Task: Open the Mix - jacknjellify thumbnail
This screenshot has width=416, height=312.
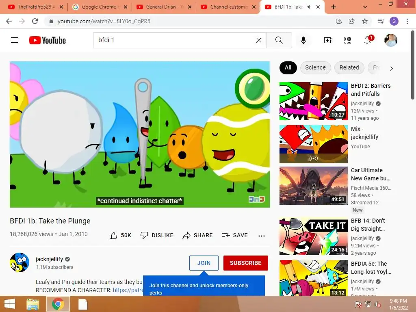Action: click(313, 144)
